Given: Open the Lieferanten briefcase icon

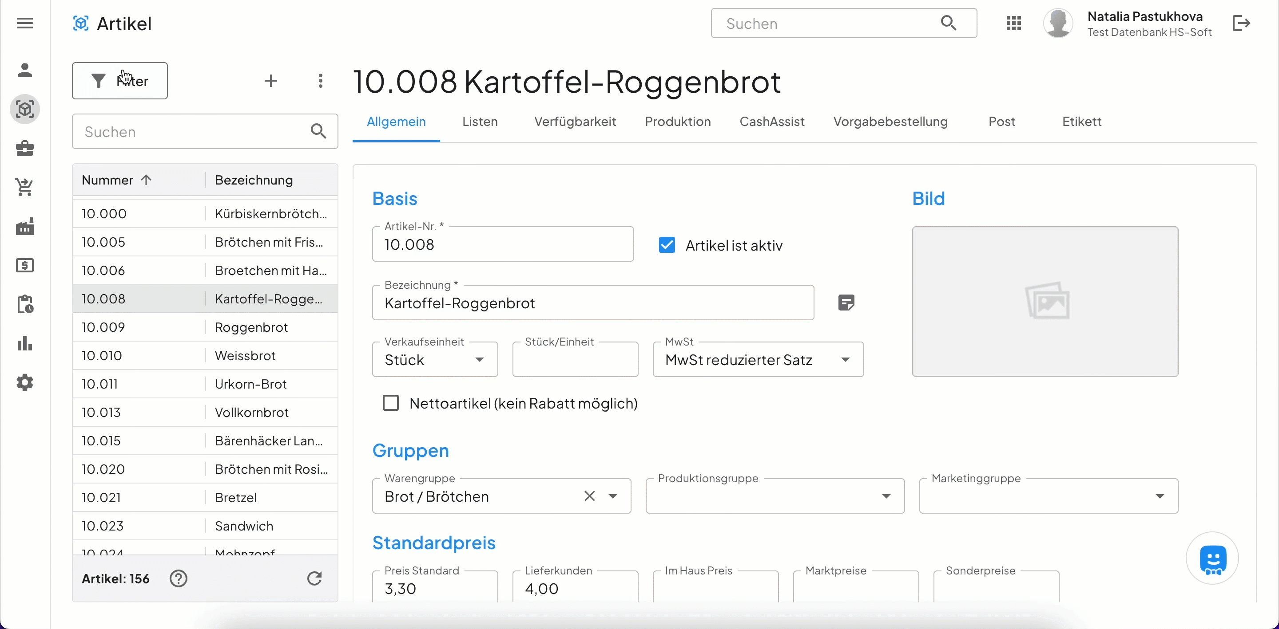Looking at the screenshot, I should pos(25,148).
